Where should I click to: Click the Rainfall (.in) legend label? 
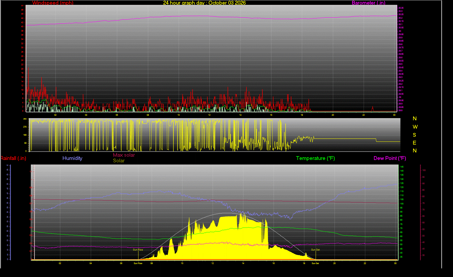click(13, 158)
